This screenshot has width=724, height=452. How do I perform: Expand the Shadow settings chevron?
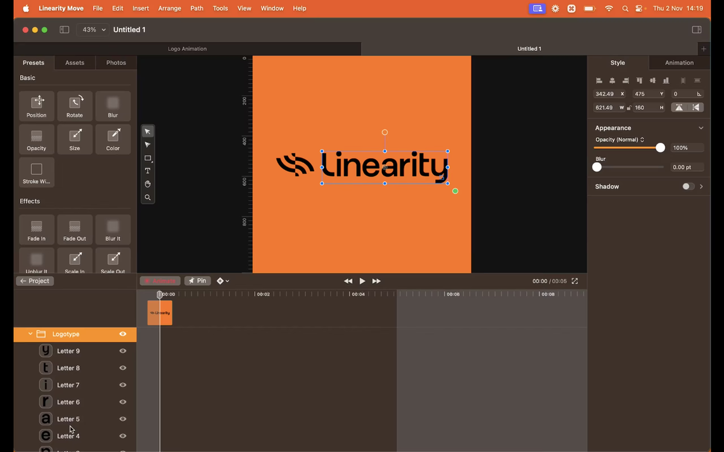(x=702, y=187)
